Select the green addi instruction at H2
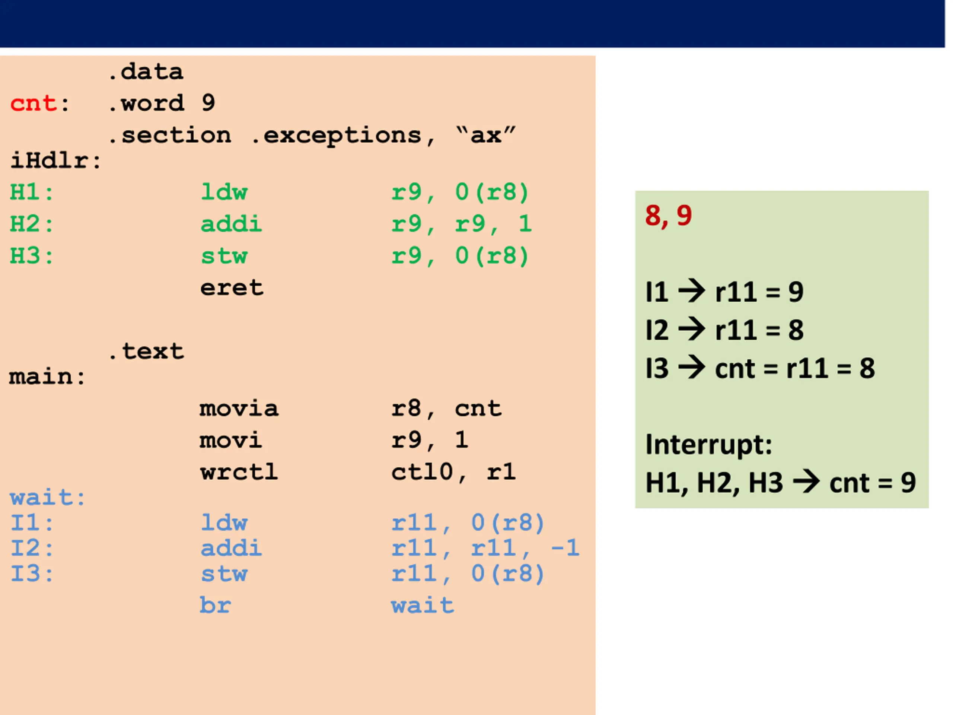This screenshot has width=953, height=715. click(231, 224)
